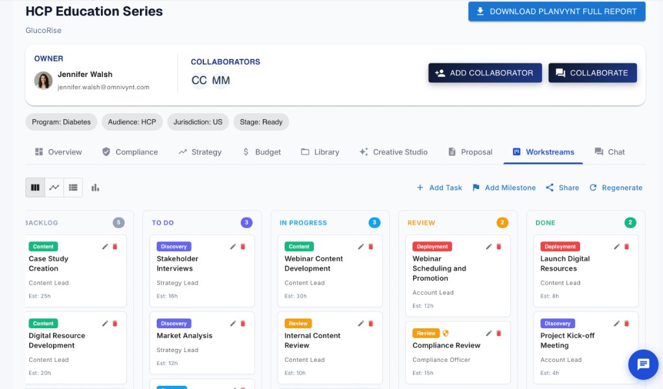Click the Add Collaborator button

tap(485, 73)
